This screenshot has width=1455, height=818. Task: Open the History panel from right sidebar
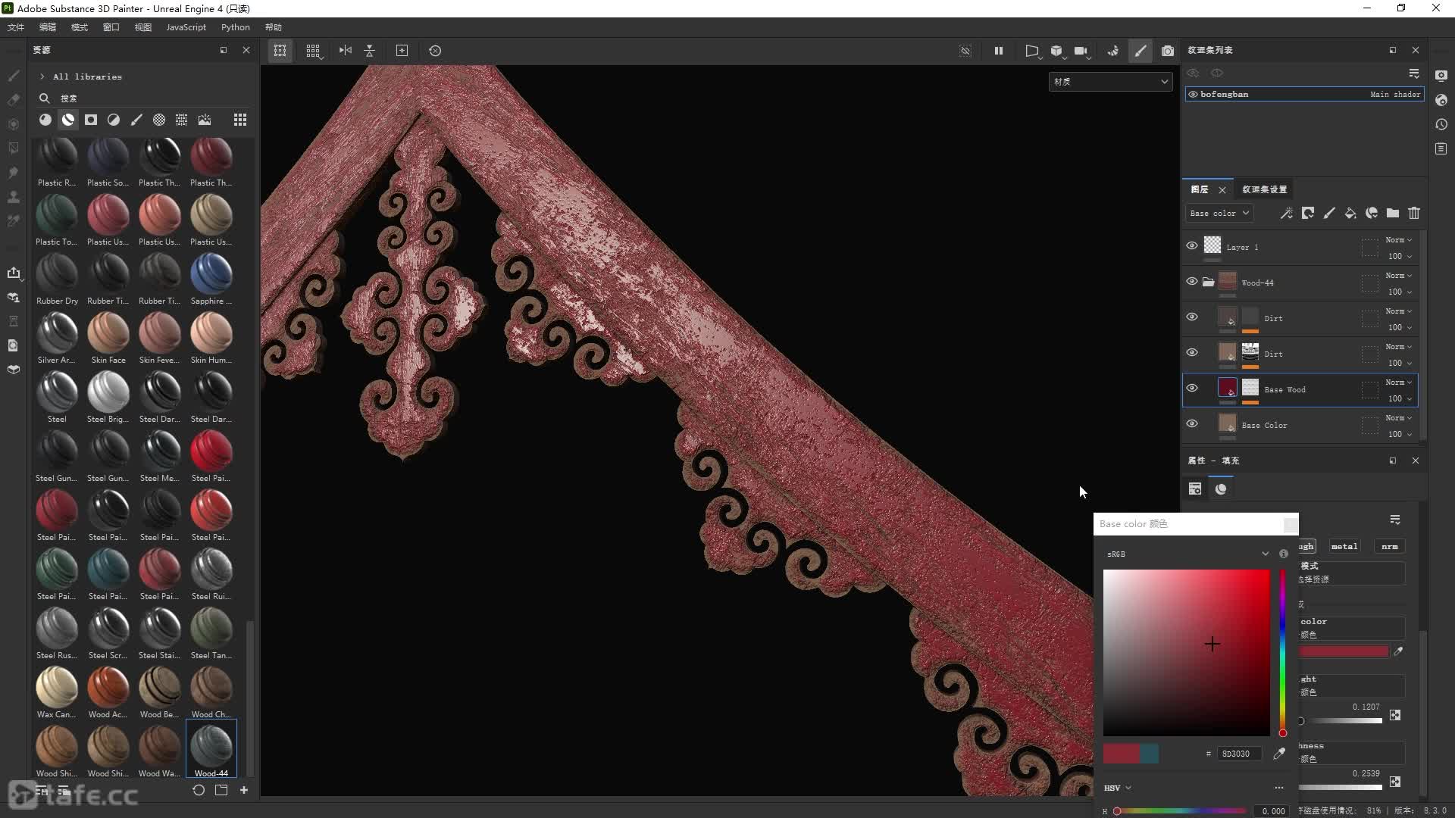(x=1441, y=124)
